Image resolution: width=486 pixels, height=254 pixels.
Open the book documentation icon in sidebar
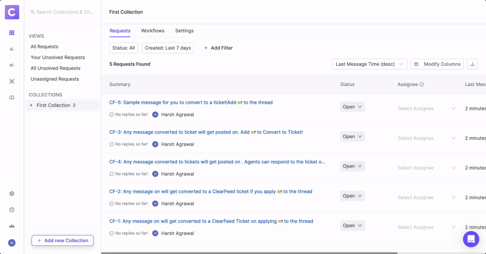pos(12,98)
